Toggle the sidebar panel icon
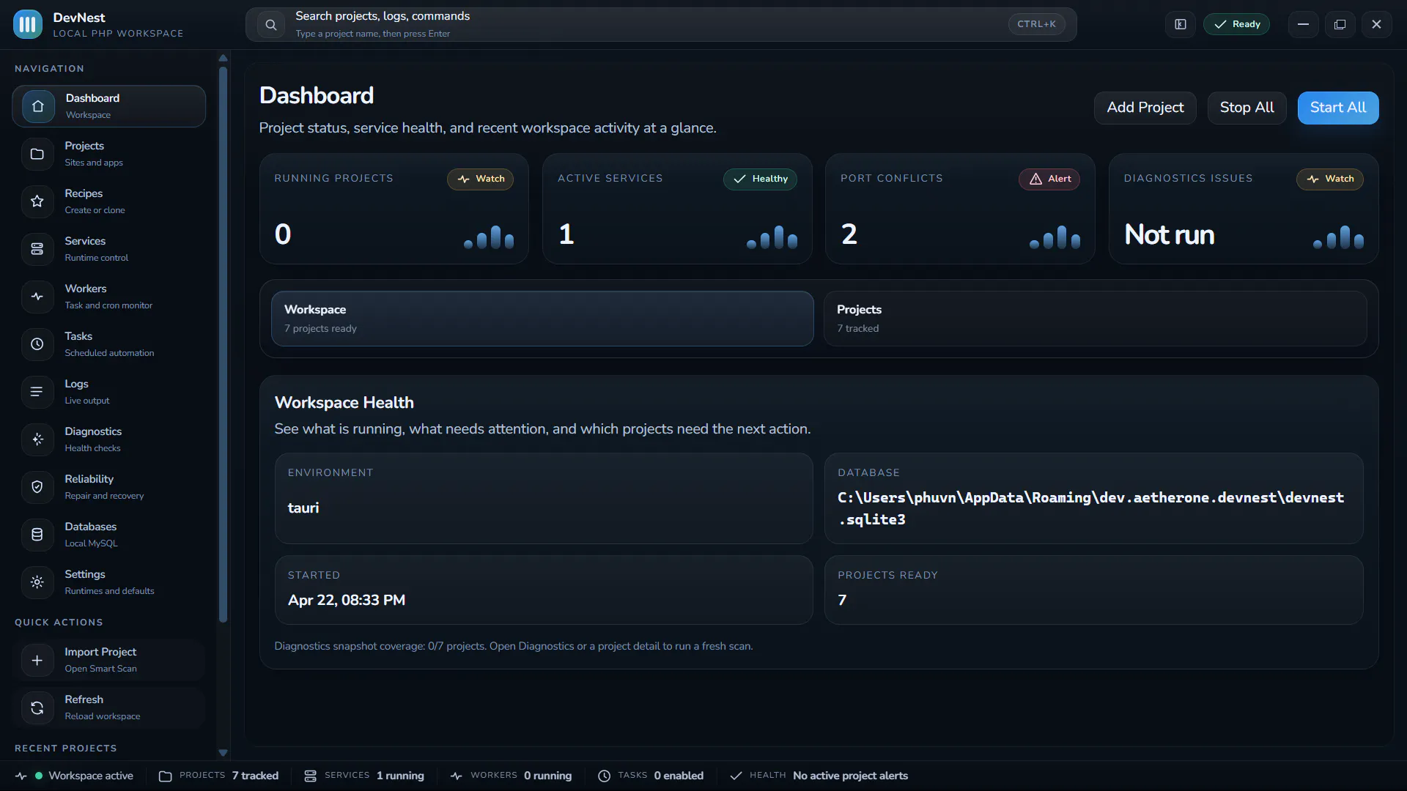 tap(1181, 24)
